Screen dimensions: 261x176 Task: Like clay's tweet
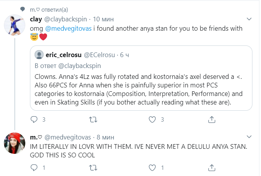[153, 119]
